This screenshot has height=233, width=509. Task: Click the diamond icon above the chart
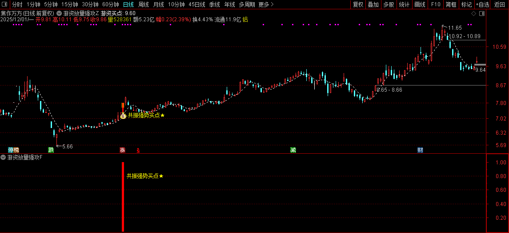[x=473, y=14]
